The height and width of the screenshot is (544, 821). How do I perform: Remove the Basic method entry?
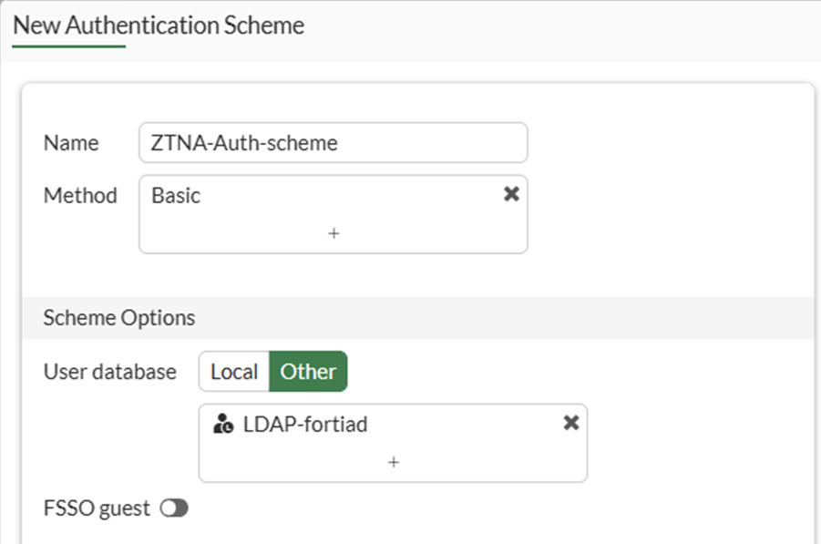[511, 194]
